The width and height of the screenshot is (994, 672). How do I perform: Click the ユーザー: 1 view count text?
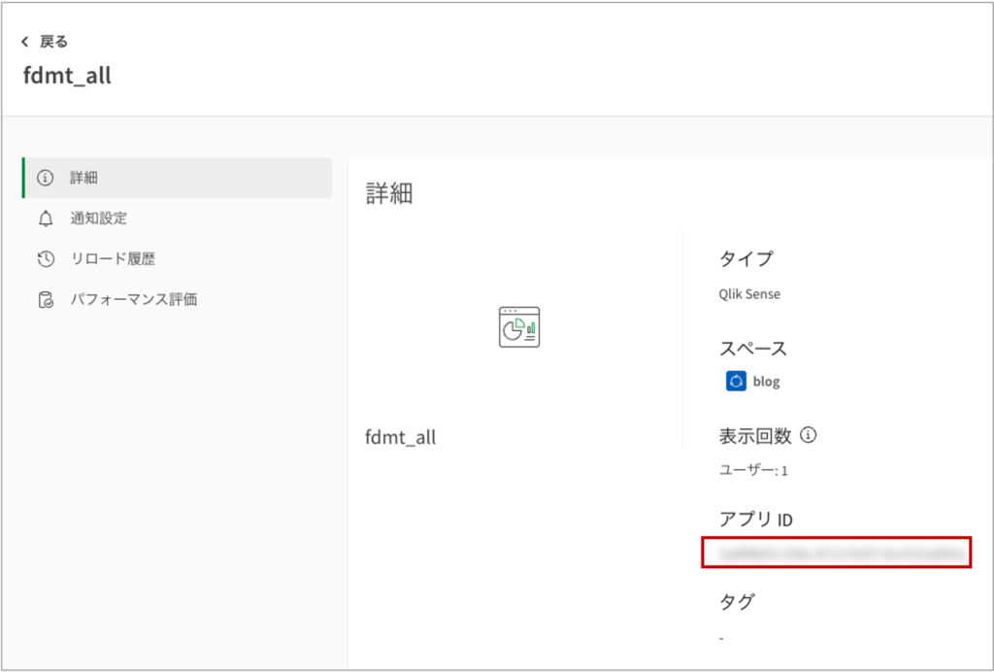click(752, 471)
